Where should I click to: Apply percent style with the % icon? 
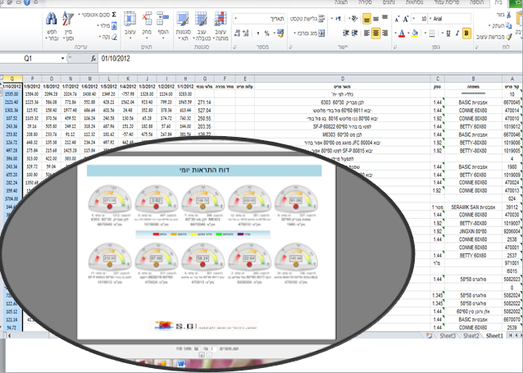[x=266, y=34]
